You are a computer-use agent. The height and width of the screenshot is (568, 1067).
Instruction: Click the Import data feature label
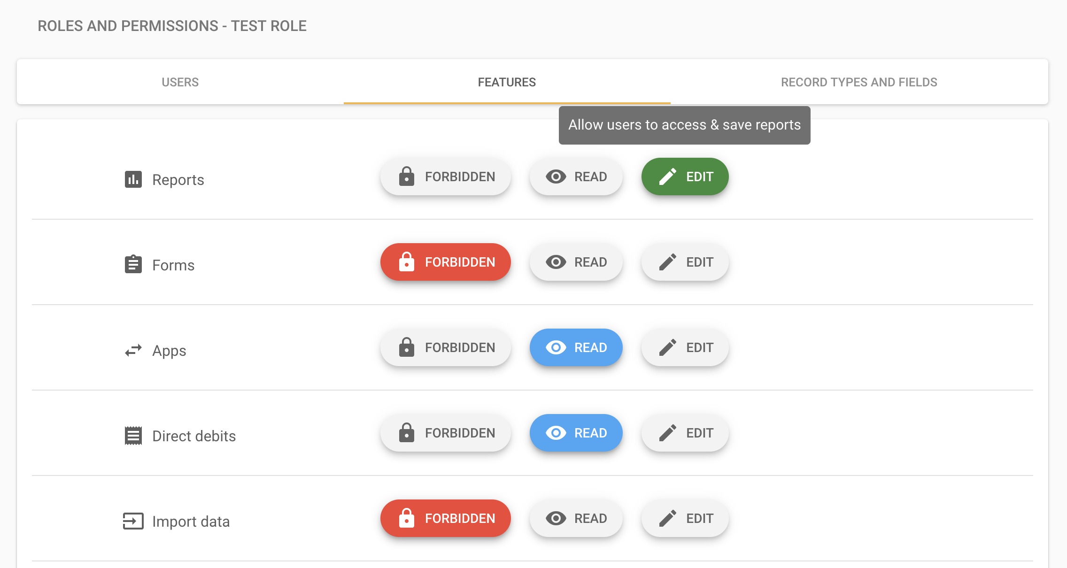191,522
